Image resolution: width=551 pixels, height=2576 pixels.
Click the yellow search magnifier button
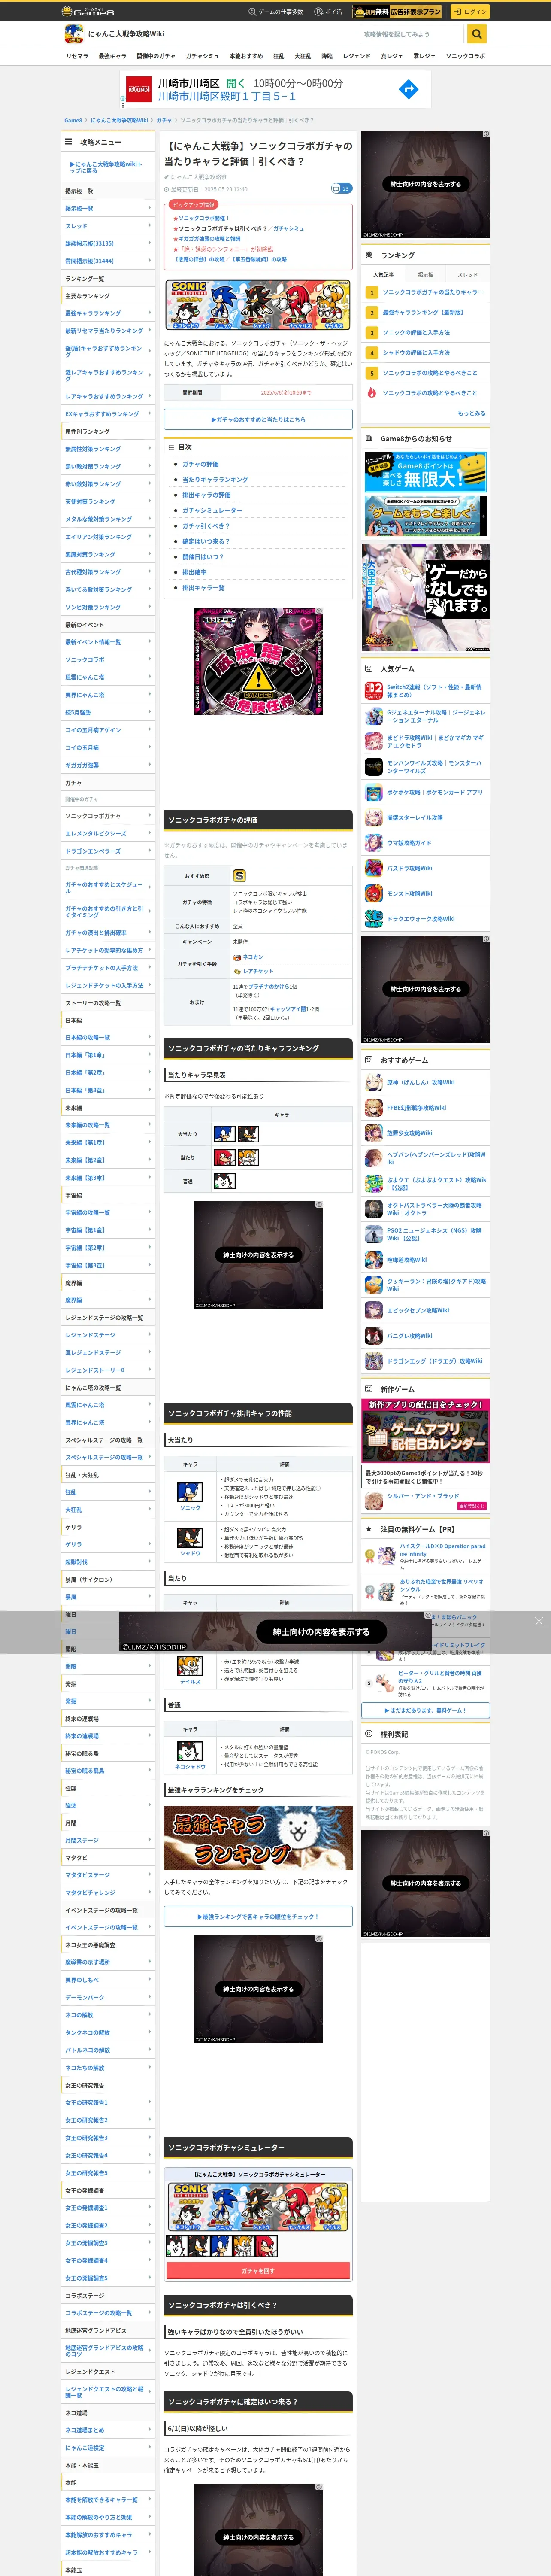pos(477,34)
